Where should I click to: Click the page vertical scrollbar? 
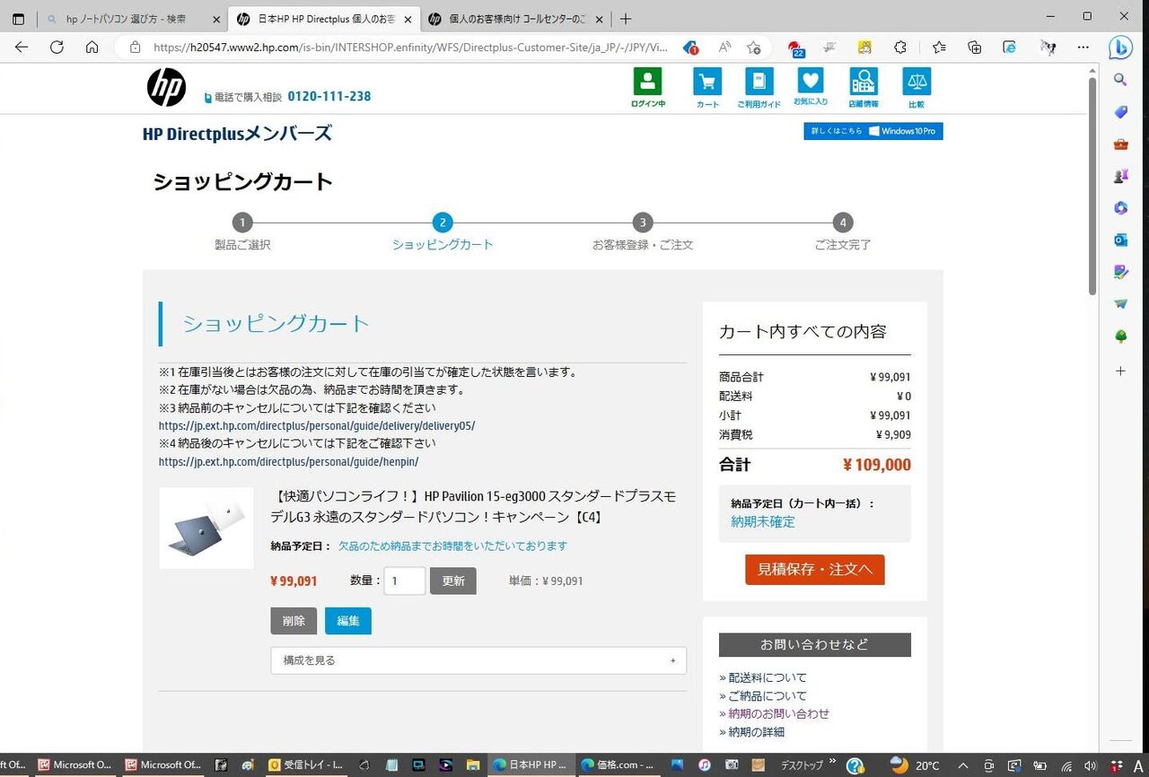point(1092,187)
